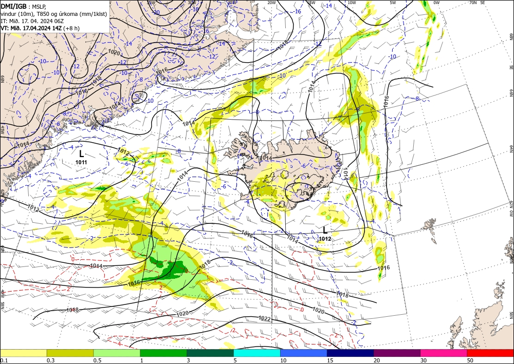Viewport: 514px width, 364px height.
Task: Click the yellow 0.1–0.3 precipitation legend swatch
Action: pyautogui.click(x=23, y=353)
